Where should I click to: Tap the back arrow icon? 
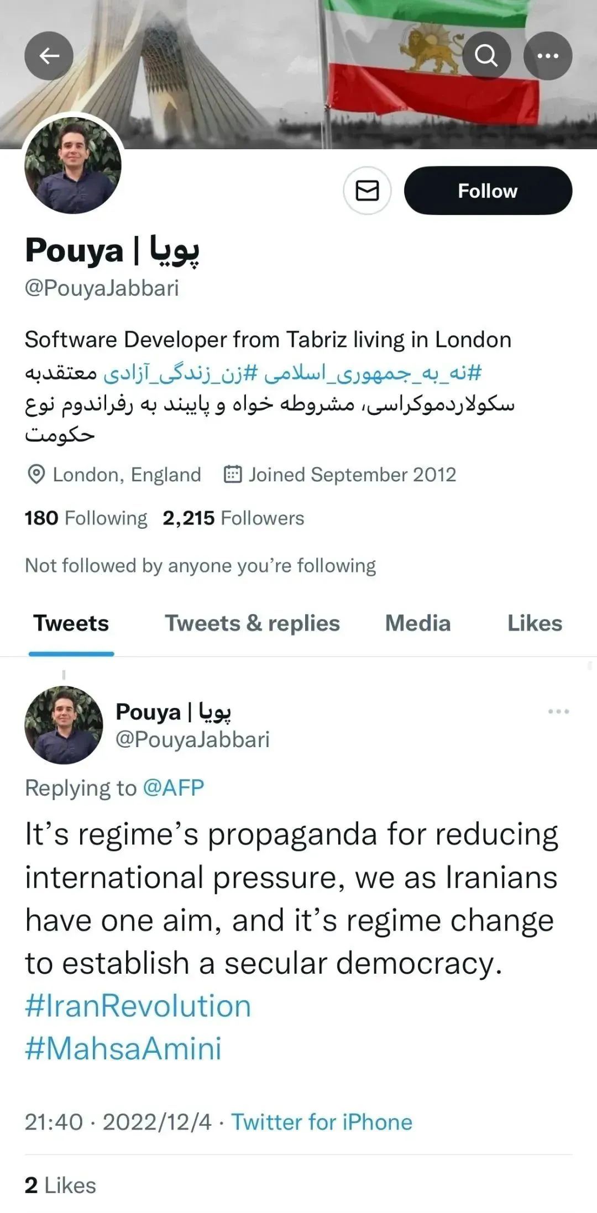tap(49, 56)
